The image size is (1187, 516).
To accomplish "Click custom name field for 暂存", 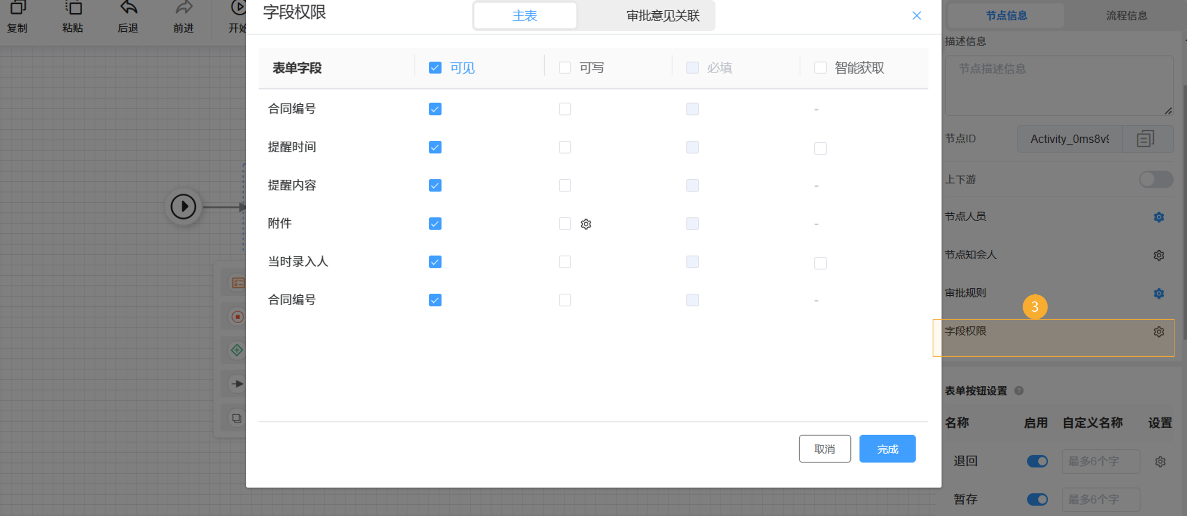I will coord(1101,499).
